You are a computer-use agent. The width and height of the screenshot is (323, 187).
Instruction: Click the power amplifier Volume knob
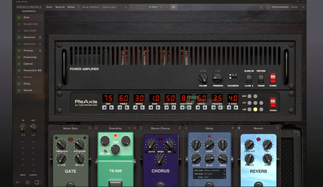203,78
